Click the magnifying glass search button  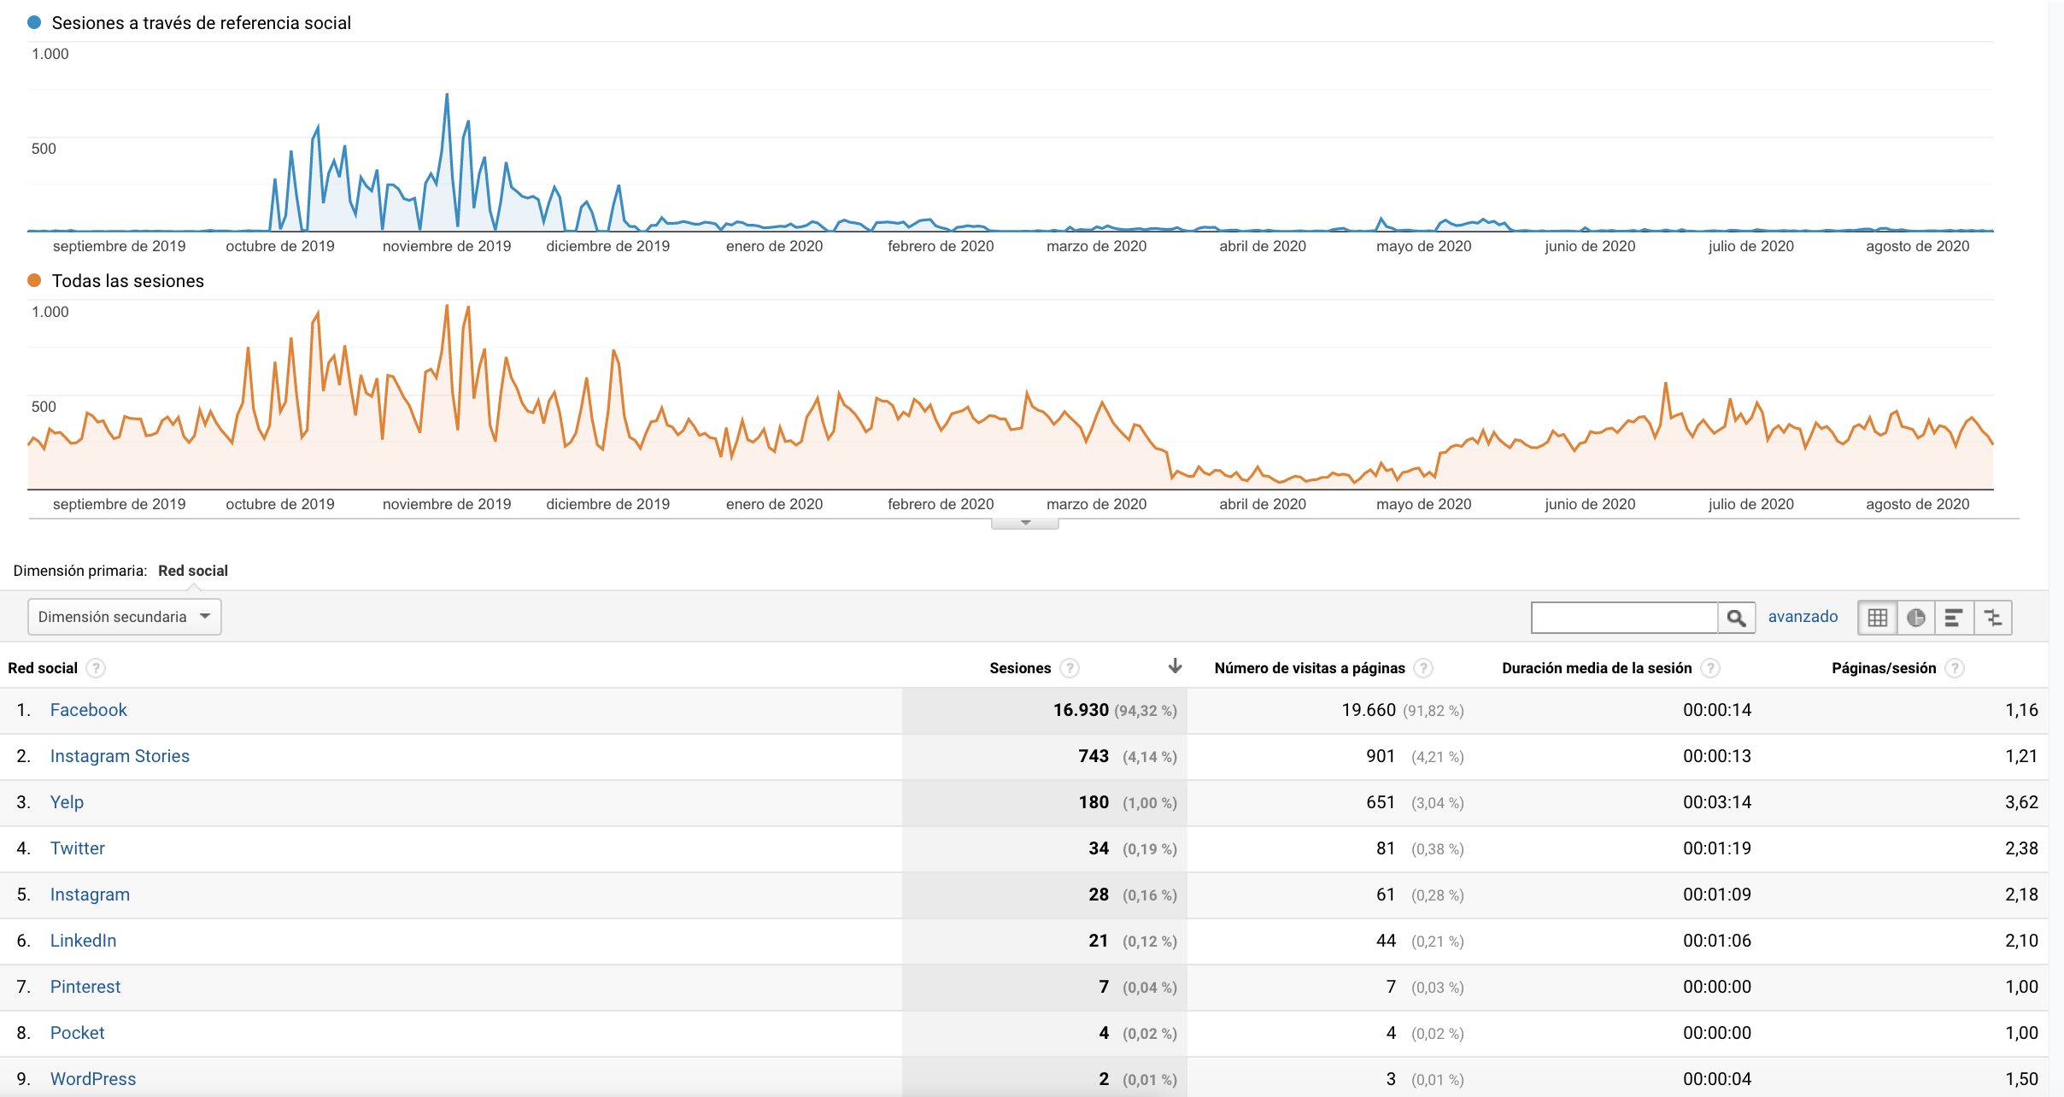click(x=1736, y=618)
